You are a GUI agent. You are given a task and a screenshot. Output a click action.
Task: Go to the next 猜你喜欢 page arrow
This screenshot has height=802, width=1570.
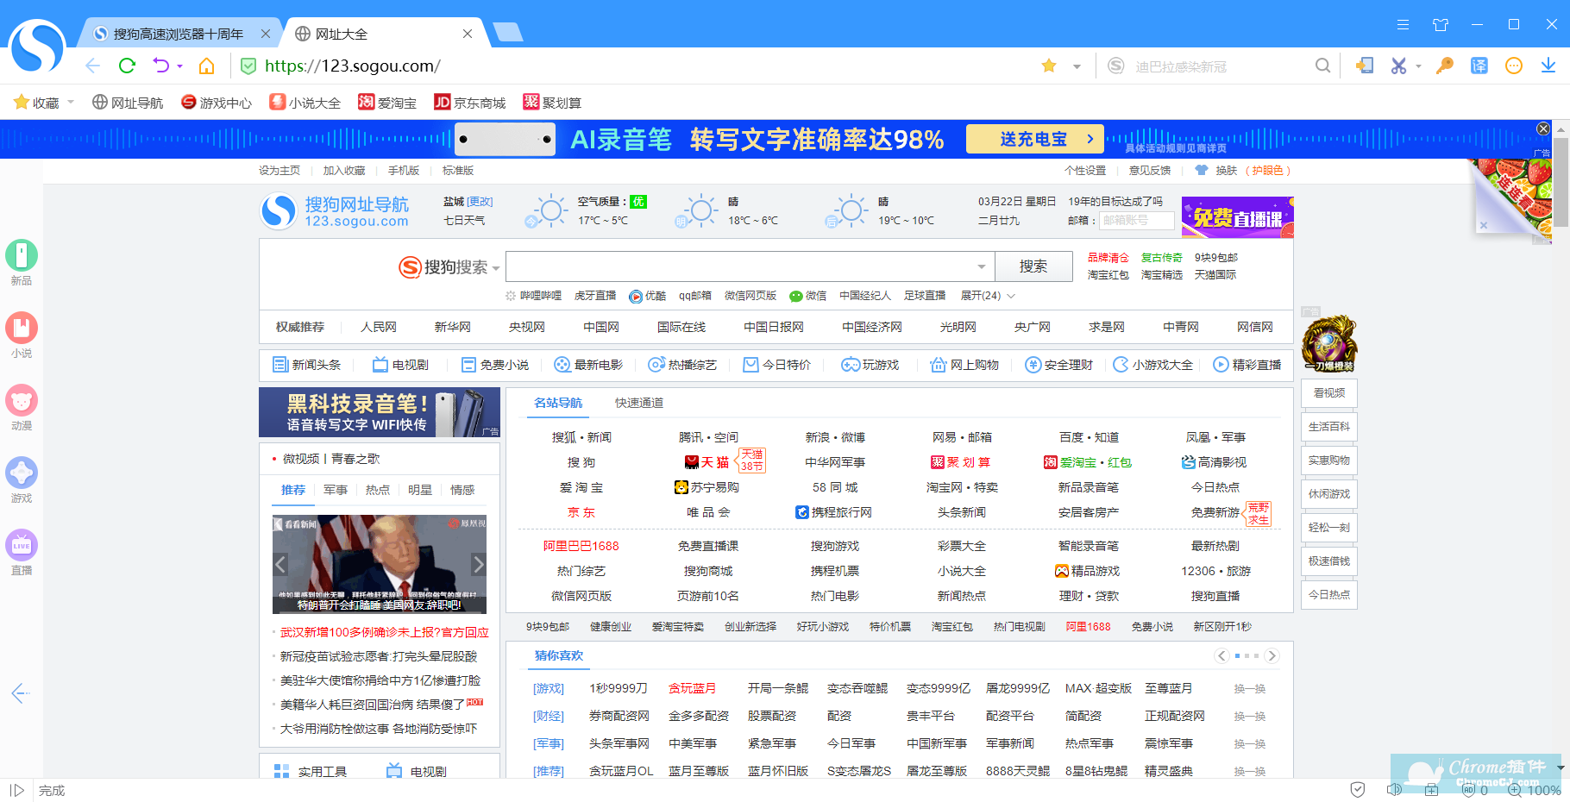pos(1272,655)
